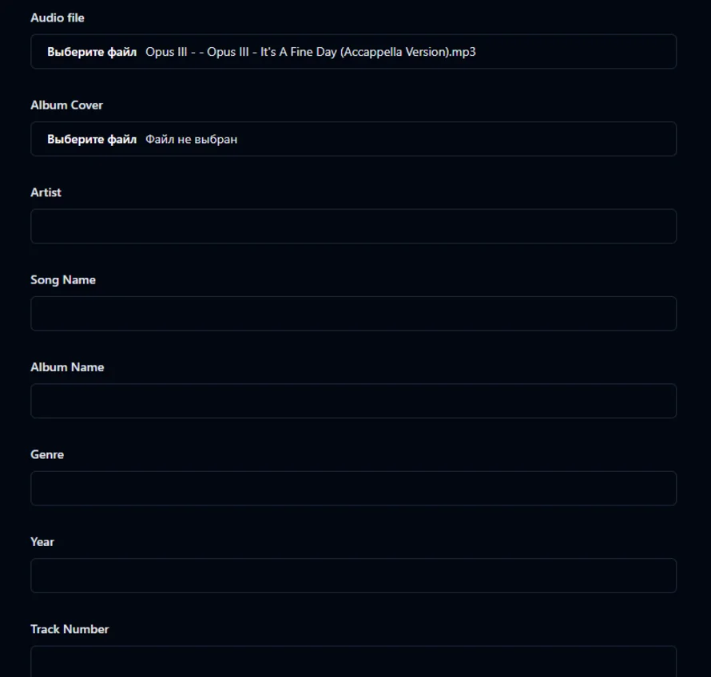
Task: Activate the Year input field
Action: (x=354, y=576)
